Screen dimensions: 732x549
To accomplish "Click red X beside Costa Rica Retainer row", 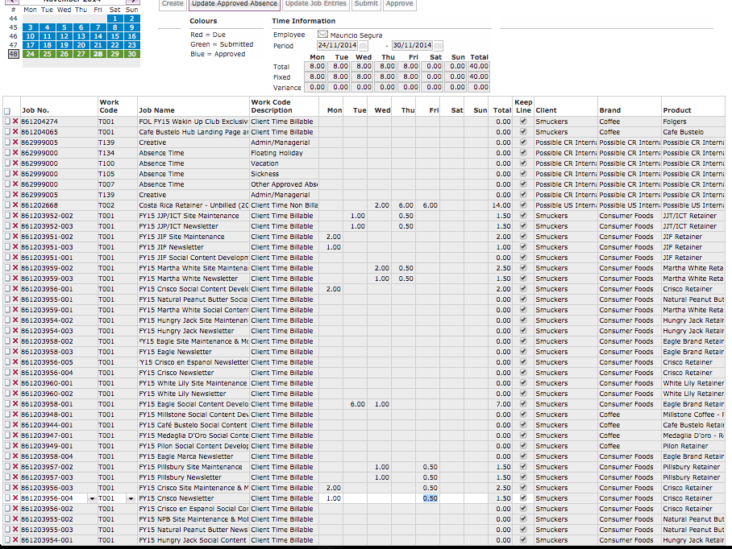I will point(15,205).
